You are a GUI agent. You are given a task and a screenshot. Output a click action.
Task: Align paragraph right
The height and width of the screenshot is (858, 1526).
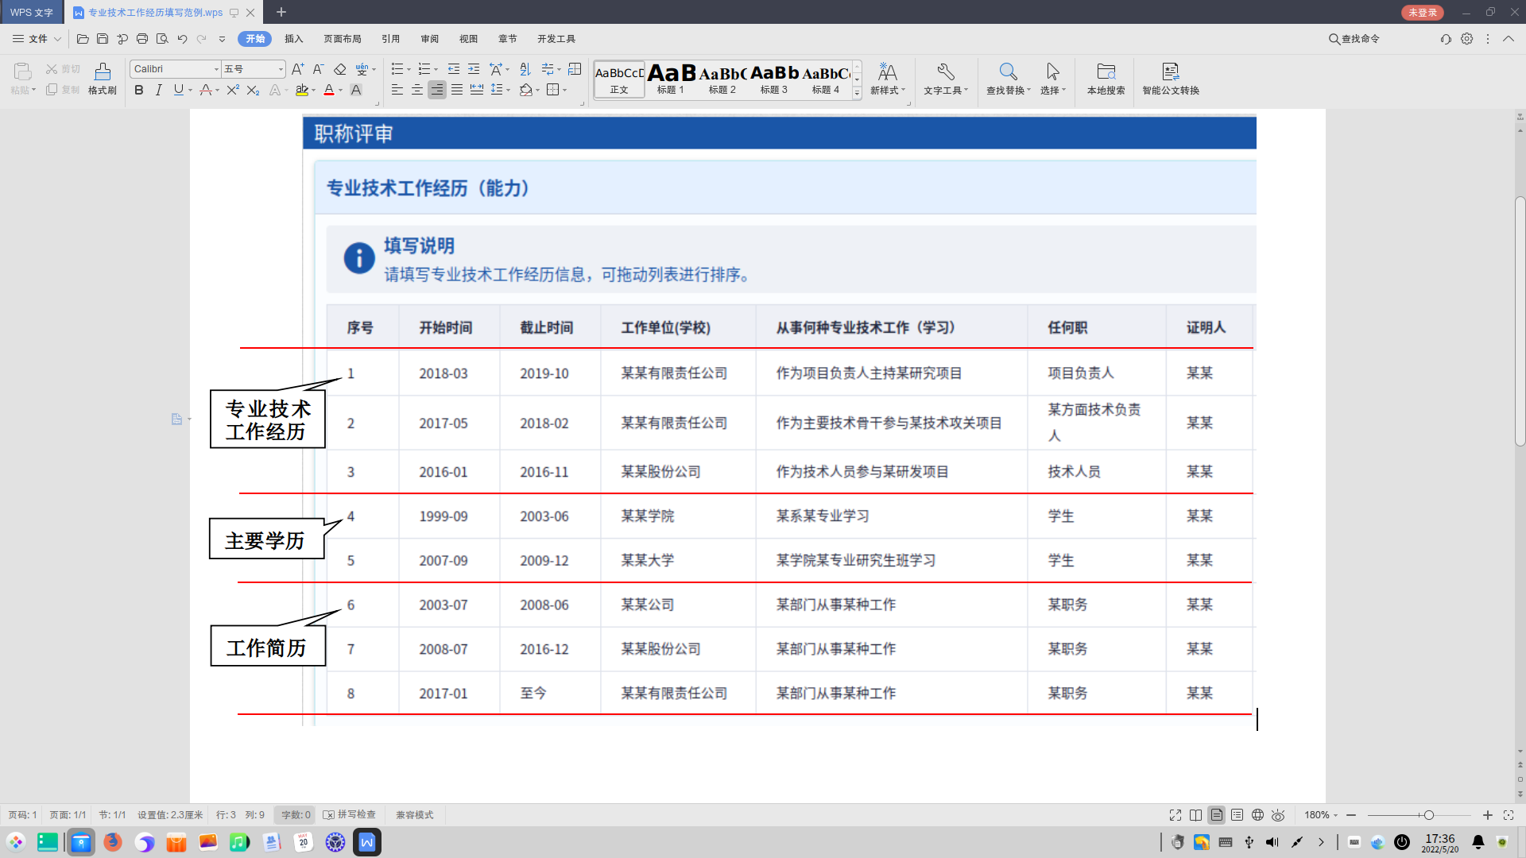pos(436,90)
